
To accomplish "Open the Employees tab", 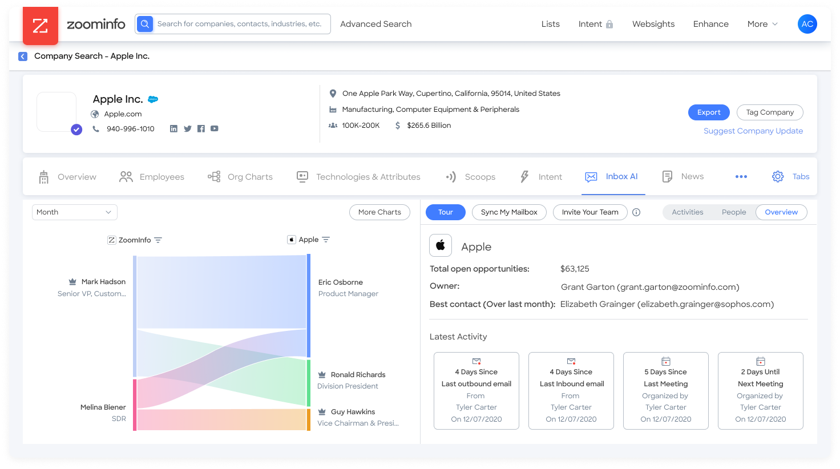I will click(152, 177).
